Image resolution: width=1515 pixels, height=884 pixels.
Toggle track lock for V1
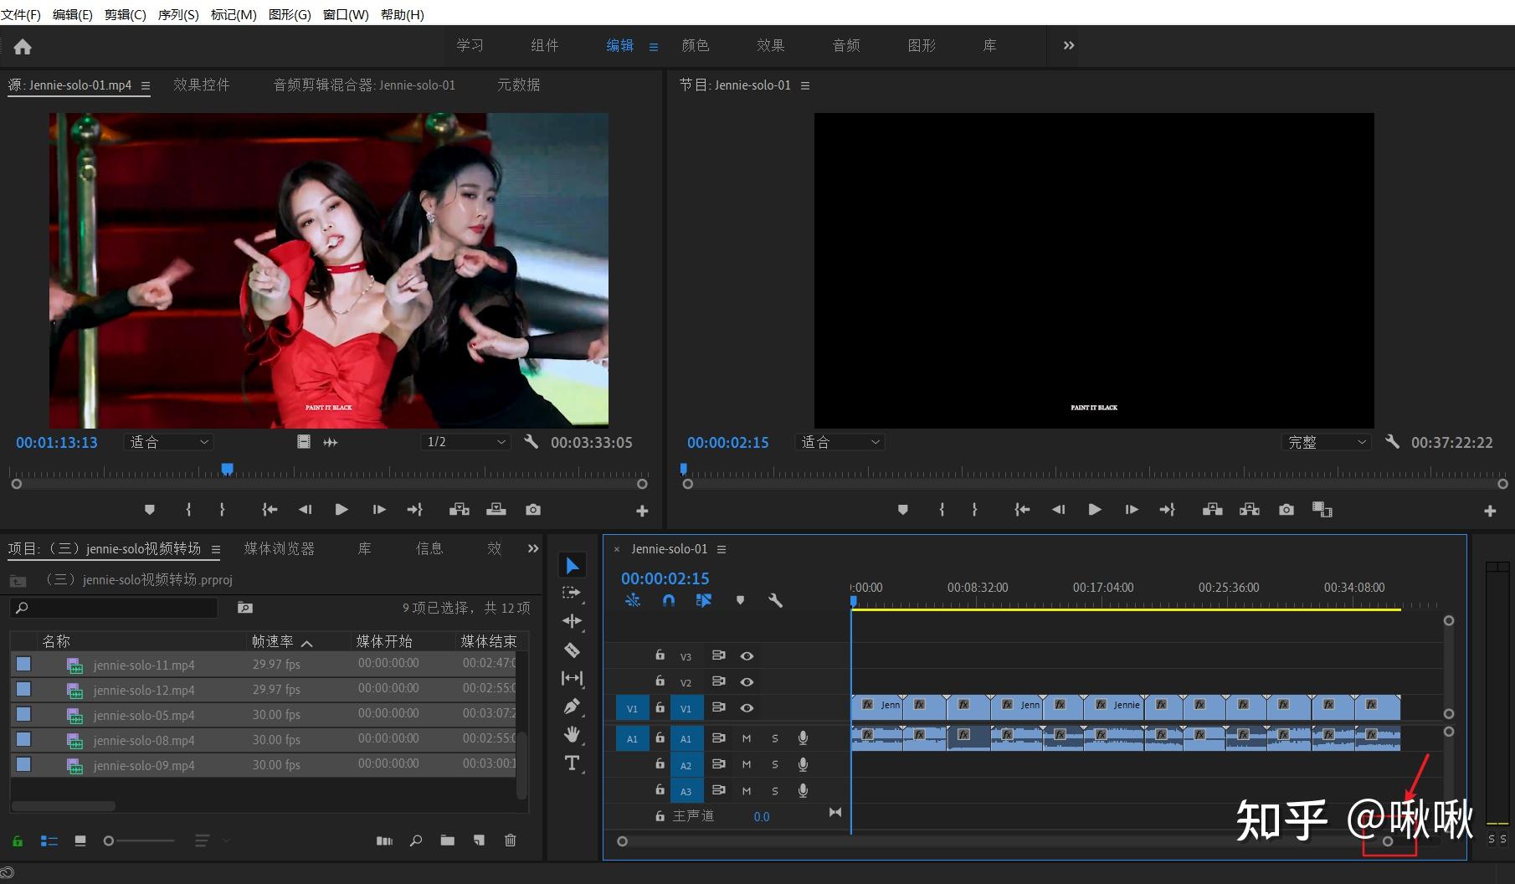(660, 708)
